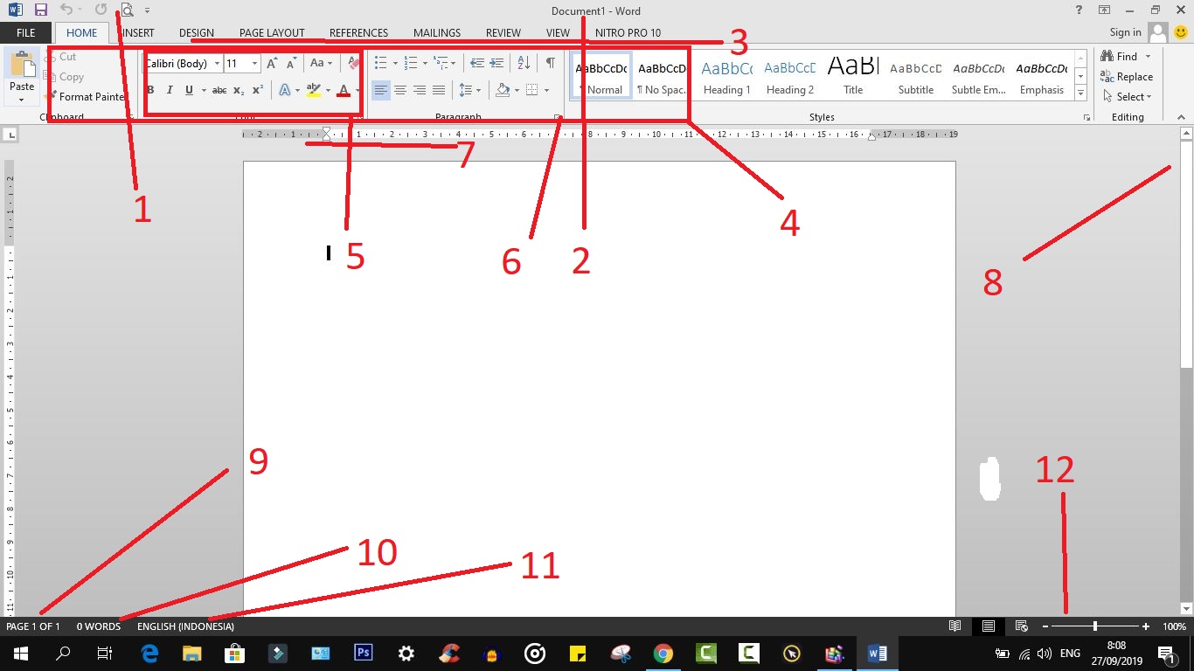Viewport: 1194px width, 671px height.
Task: Justify the paragraph text
Action: coord(439,89)
